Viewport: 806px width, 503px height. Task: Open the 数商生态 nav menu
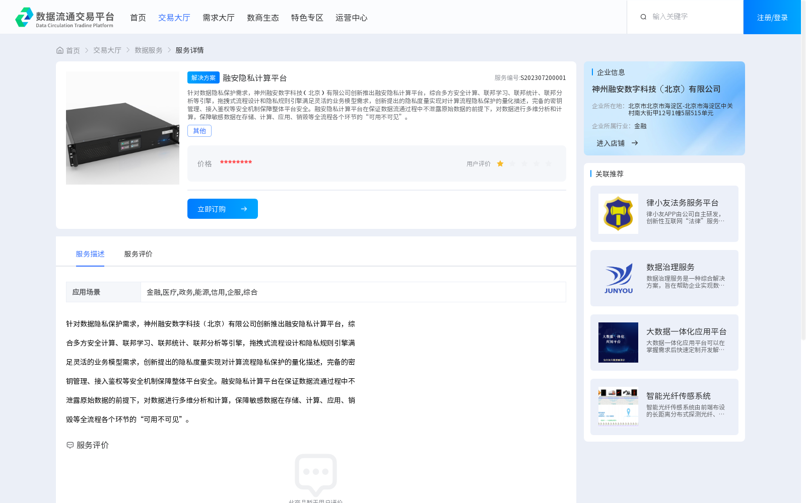point(263,18)
